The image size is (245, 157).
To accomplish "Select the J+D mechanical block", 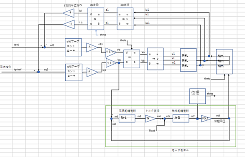I will click(x=181, y=118).
